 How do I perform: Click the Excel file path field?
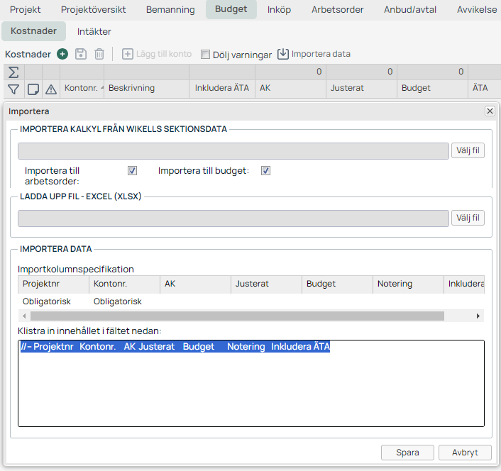(233, 218)
